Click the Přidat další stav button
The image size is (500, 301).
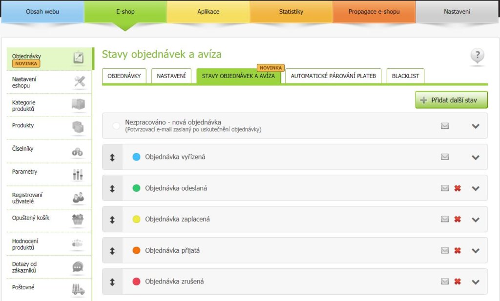[x=451, y=100]
